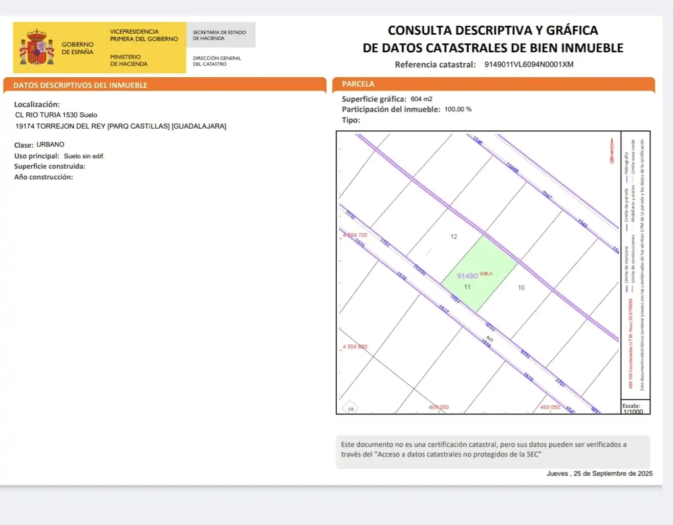
Task: Click the "Clase:" label
Action: (23, 145)
